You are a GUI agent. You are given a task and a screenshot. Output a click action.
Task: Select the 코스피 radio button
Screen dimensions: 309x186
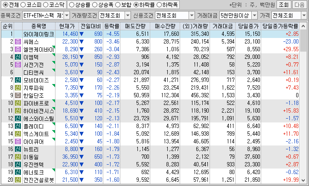coord(23,5)
